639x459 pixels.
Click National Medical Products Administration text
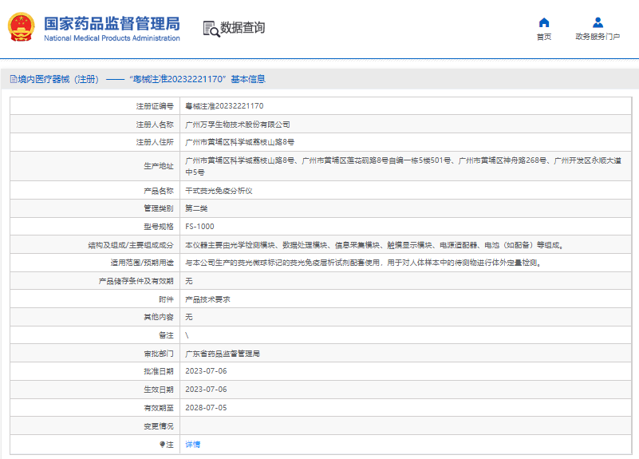pyautogui.click(x=112, y=38)
